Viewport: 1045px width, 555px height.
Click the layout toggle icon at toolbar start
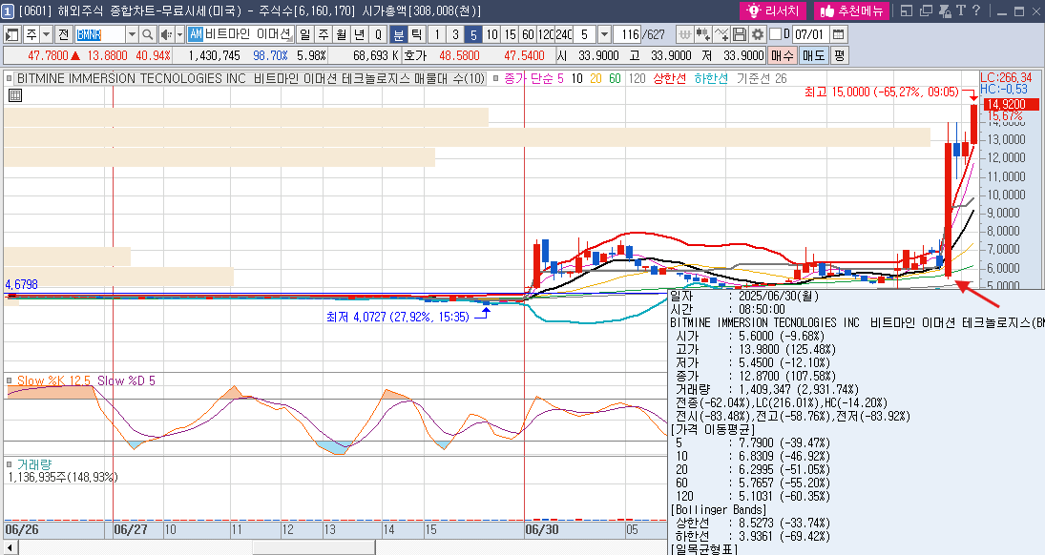(x=12, y=34)
